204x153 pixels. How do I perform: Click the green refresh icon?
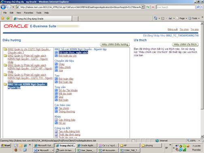(148, 7)
